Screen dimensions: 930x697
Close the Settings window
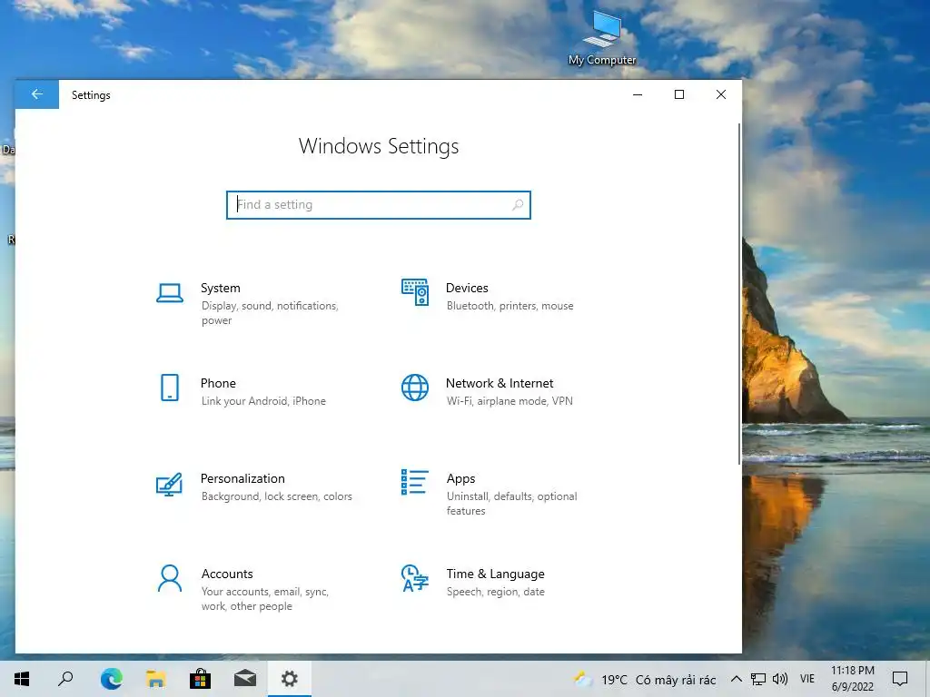[720, 94]
